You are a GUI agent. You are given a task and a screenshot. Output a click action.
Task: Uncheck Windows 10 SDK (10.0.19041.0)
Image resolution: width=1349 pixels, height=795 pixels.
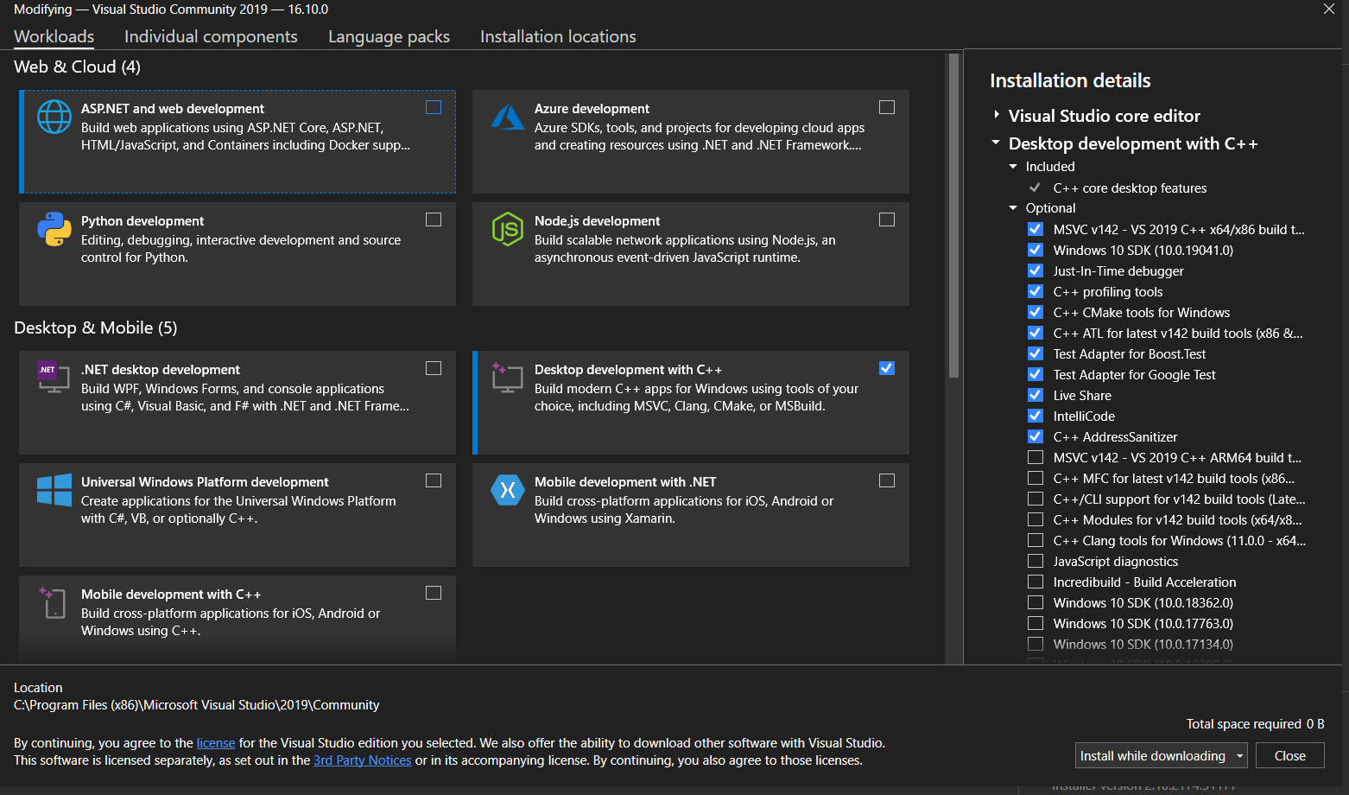(x=1035, y=250)
